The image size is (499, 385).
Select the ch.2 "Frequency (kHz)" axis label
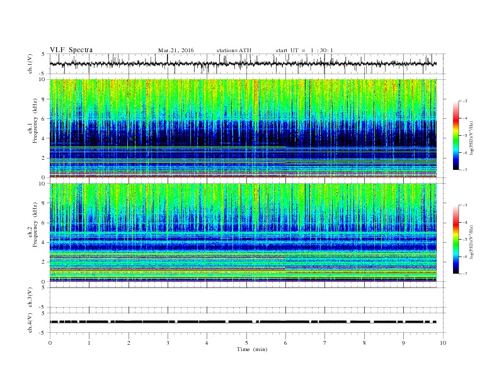point(35,224)
